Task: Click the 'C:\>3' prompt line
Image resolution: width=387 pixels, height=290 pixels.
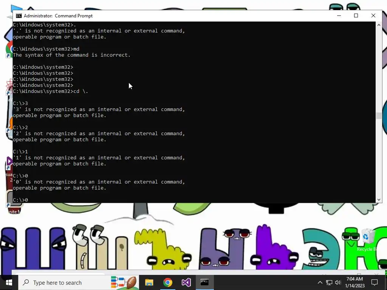Action: (x=20, y=103)
